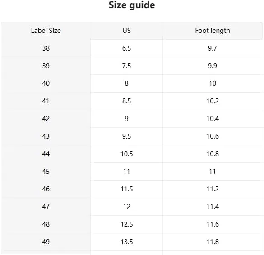Image resolution: width=264 pixels, height=255 pixels.
Task: Select label size 38 cell
Action: click(46, 48)
